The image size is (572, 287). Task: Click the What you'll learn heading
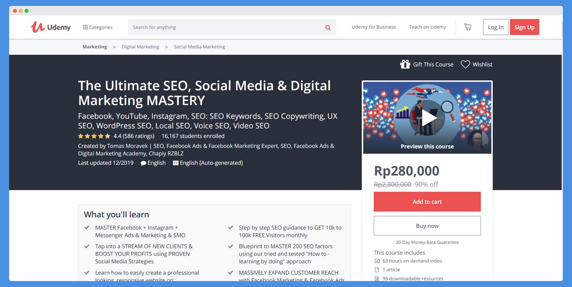pos(116,215)
